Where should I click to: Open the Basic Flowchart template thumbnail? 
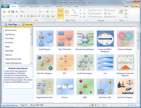[x=65, y=39]
